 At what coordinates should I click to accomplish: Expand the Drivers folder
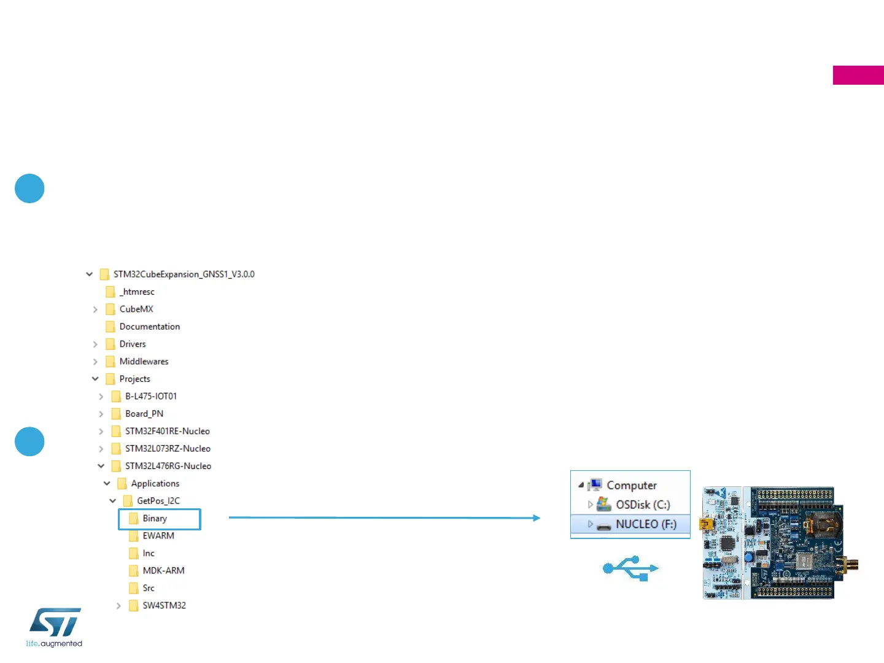pyautogui.click(x=95, y=344)
